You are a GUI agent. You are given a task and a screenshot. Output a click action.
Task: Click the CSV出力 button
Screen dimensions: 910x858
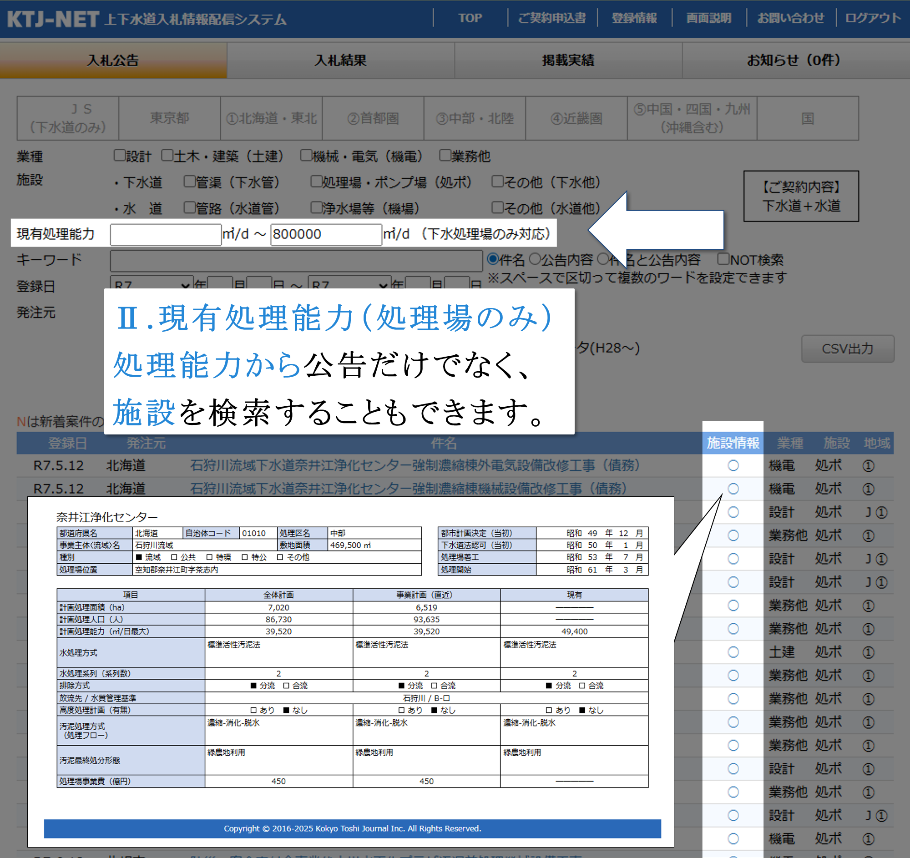(847, 348)
